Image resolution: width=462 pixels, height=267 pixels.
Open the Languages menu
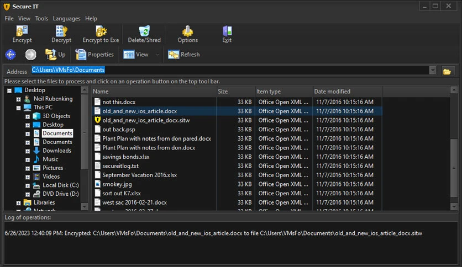[x=66, y=18]
